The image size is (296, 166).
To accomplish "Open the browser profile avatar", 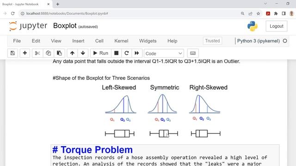I will tap(291, 13).
